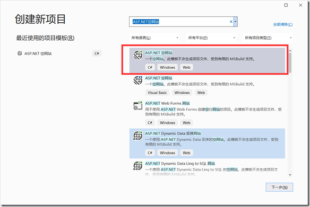The height and width of the screenshot is (207, 310).
Task: Click Windows tag under Web Forms template
Action: tap(167, 123)
